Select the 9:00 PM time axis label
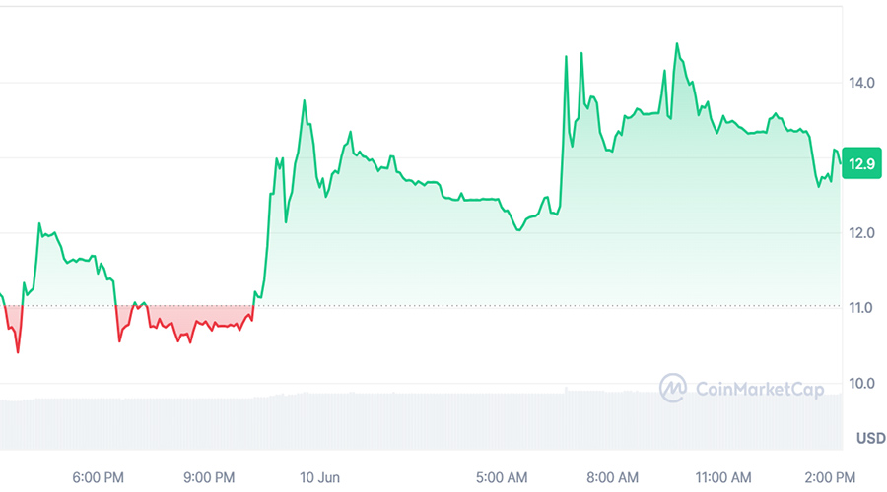Image resolution: width=887 pixels, height=492 pixels. (209, 478)
